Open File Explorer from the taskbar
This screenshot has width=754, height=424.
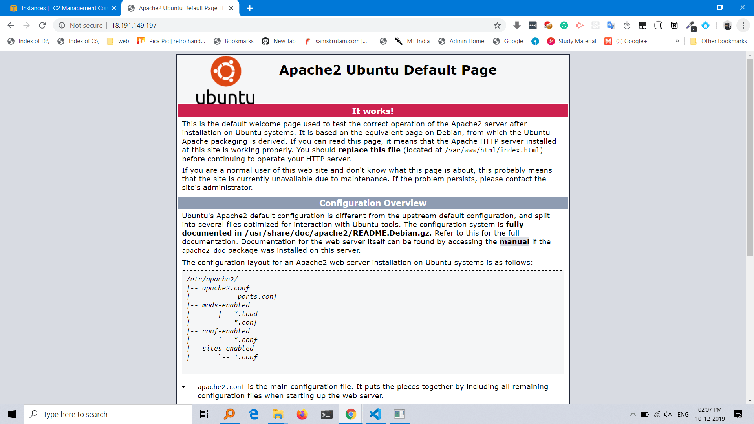pos(278,414)
